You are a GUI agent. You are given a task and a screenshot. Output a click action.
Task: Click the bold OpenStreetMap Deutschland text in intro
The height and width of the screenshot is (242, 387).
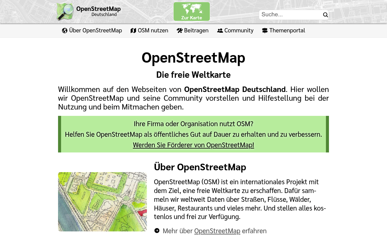[x=235, y=89]
